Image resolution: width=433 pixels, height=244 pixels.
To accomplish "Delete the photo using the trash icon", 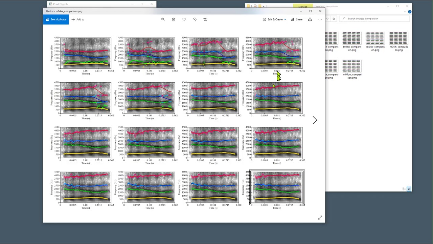I will tap(173, 19).
